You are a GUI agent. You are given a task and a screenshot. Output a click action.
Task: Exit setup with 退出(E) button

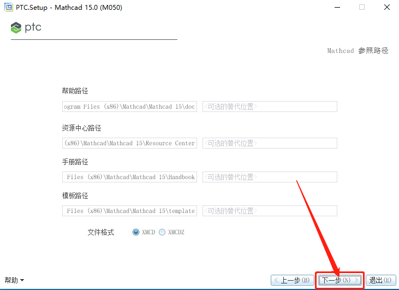click(380, 280)
